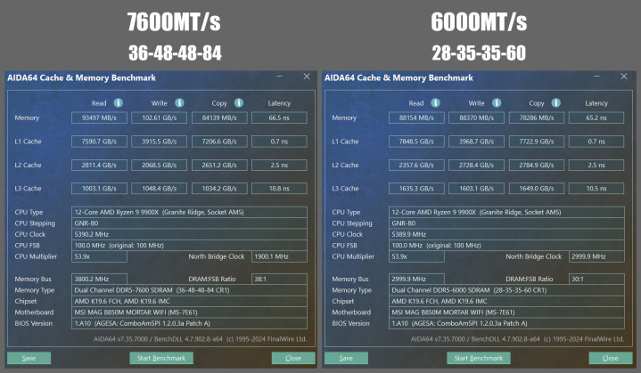Click the Copy info icon in right window
Screen dimensions: 641x373
[556, 103]
